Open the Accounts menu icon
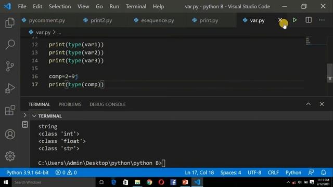333x187 pixels. [x=10, y=134]
